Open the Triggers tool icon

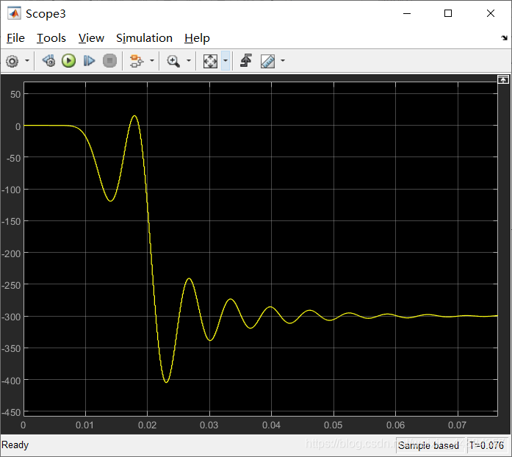(246, 61)
